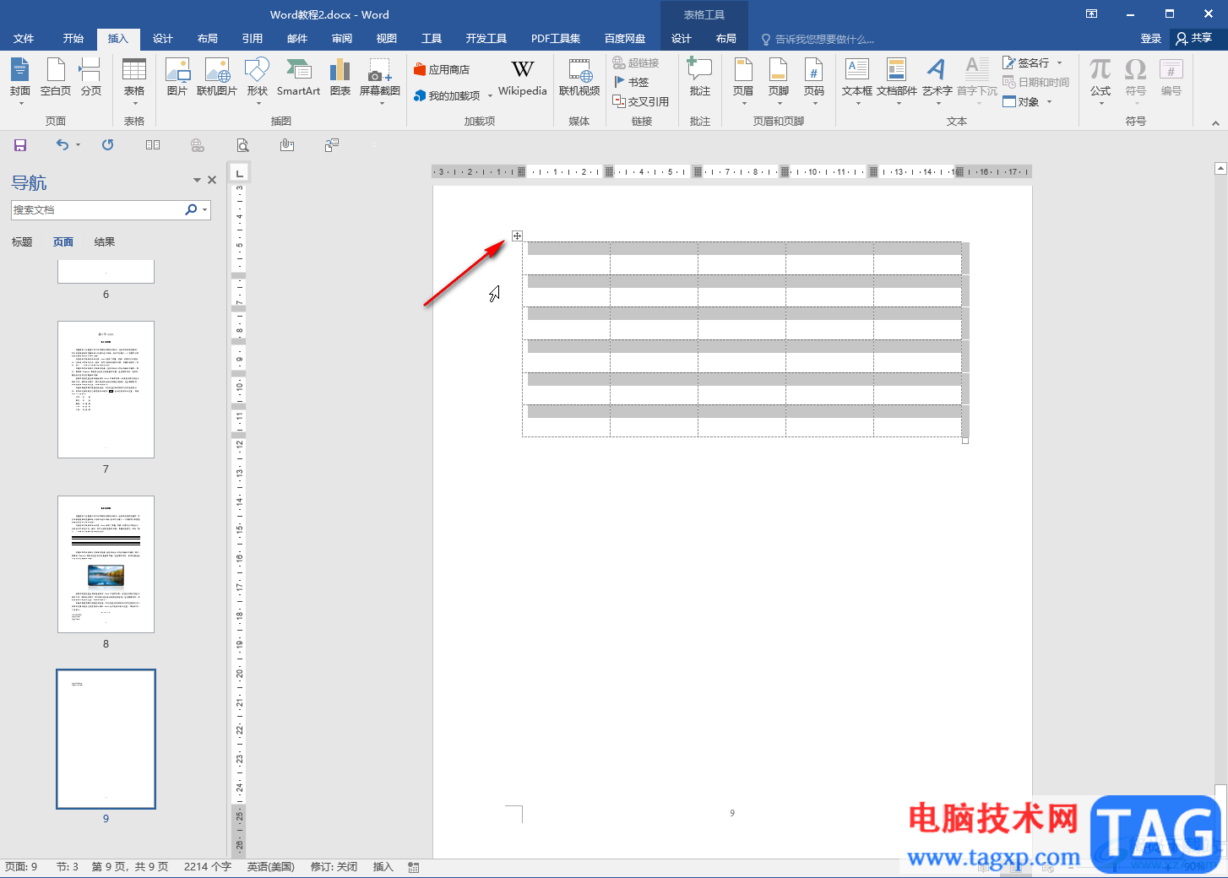Viewport: 1228px width, 878px height.
Task: Insert a cover page (封面)
Action: tap(20, 81)
